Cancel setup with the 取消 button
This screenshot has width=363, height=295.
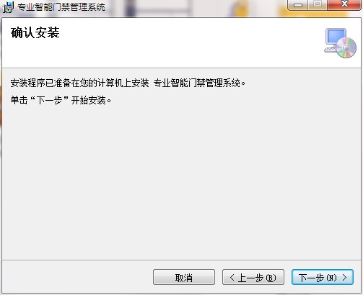point(184,277)
